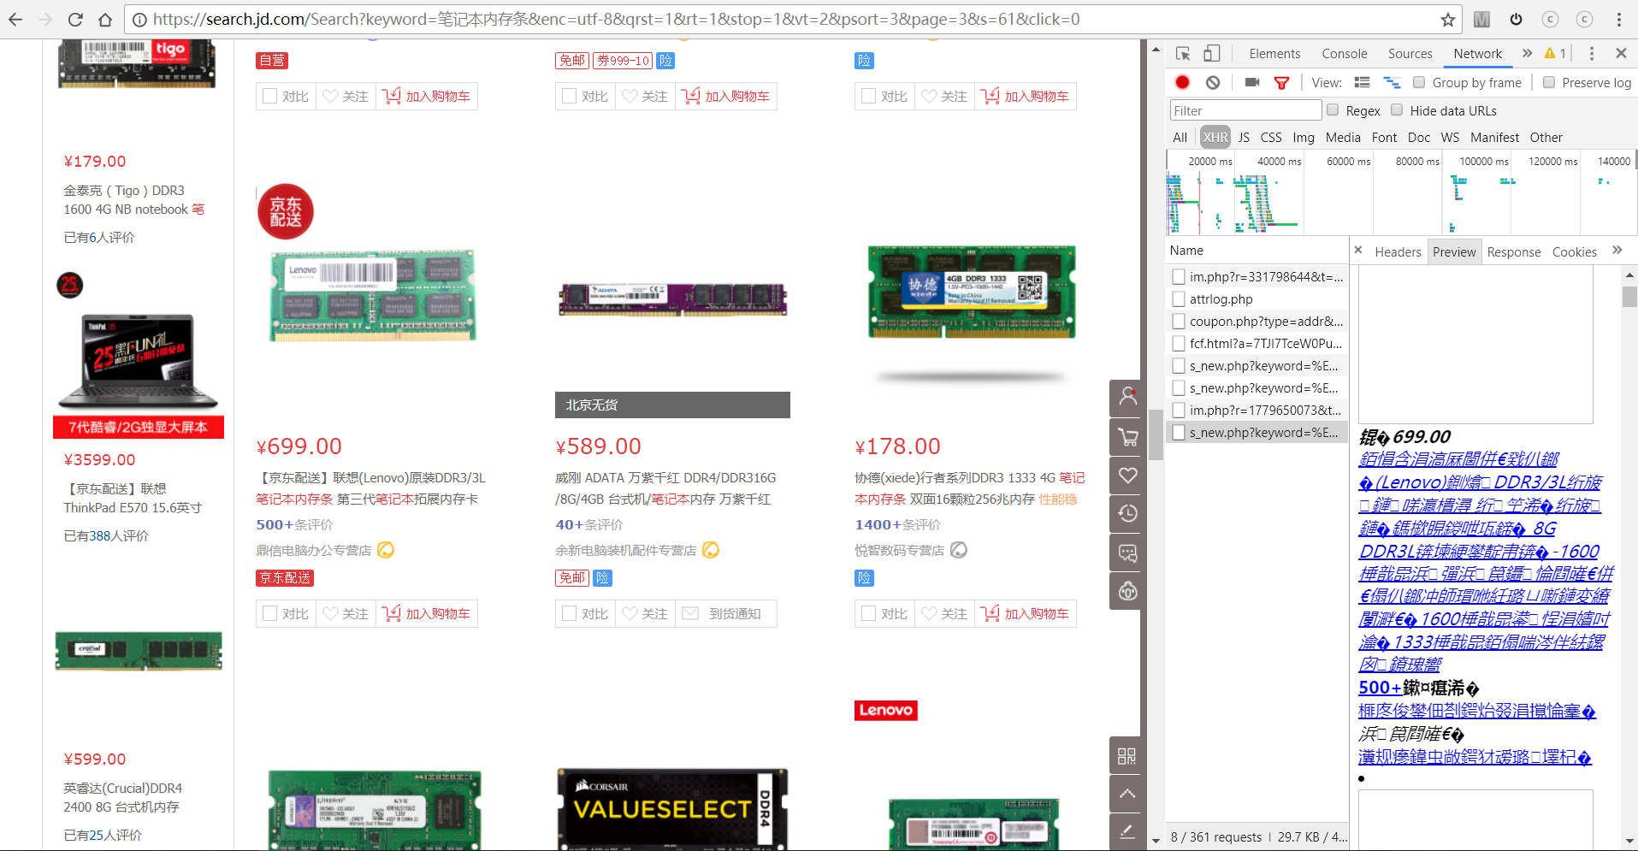Image resolution: width=1638 pixels, height=851 pixels.
Task: Open the JD sidebar browsing history icon
Action: coord(1128,513)
